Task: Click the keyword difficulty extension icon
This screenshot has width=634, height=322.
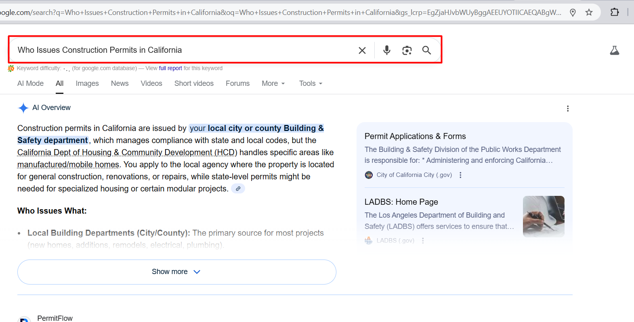Action: click(11, 69)
